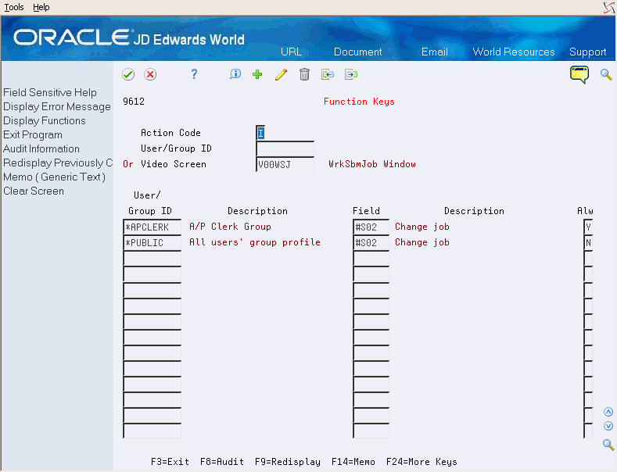617x472 pixels.
Task: Click Alw field showing Y
Action: [x=588, y=227]
